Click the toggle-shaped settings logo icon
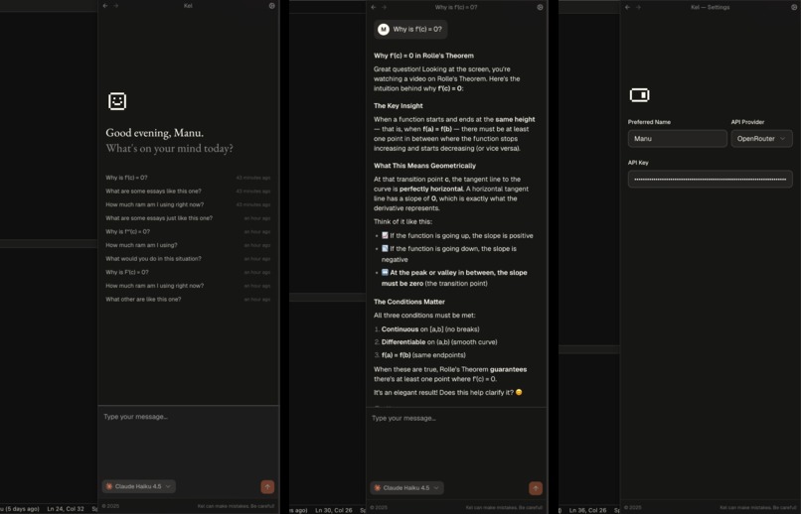 click(x=640, y=95)
